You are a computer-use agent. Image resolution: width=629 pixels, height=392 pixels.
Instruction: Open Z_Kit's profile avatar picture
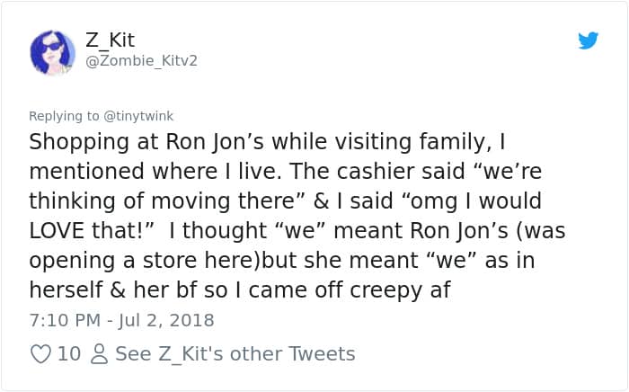pyautogui.click(x=53, y=51)
